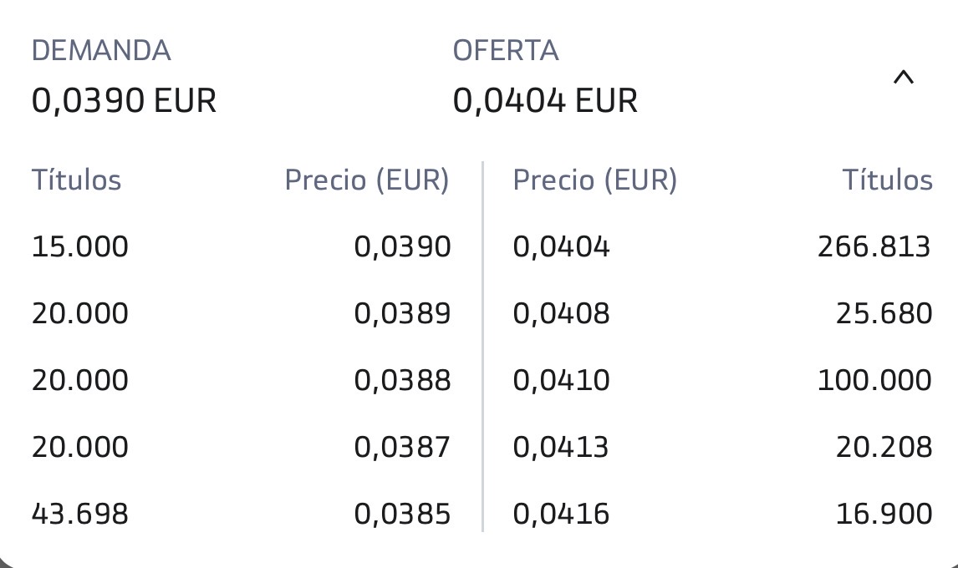This screenshot has width=958, height=568.
Task: Choose the bid row at price 0,0389
Action: 242,313
